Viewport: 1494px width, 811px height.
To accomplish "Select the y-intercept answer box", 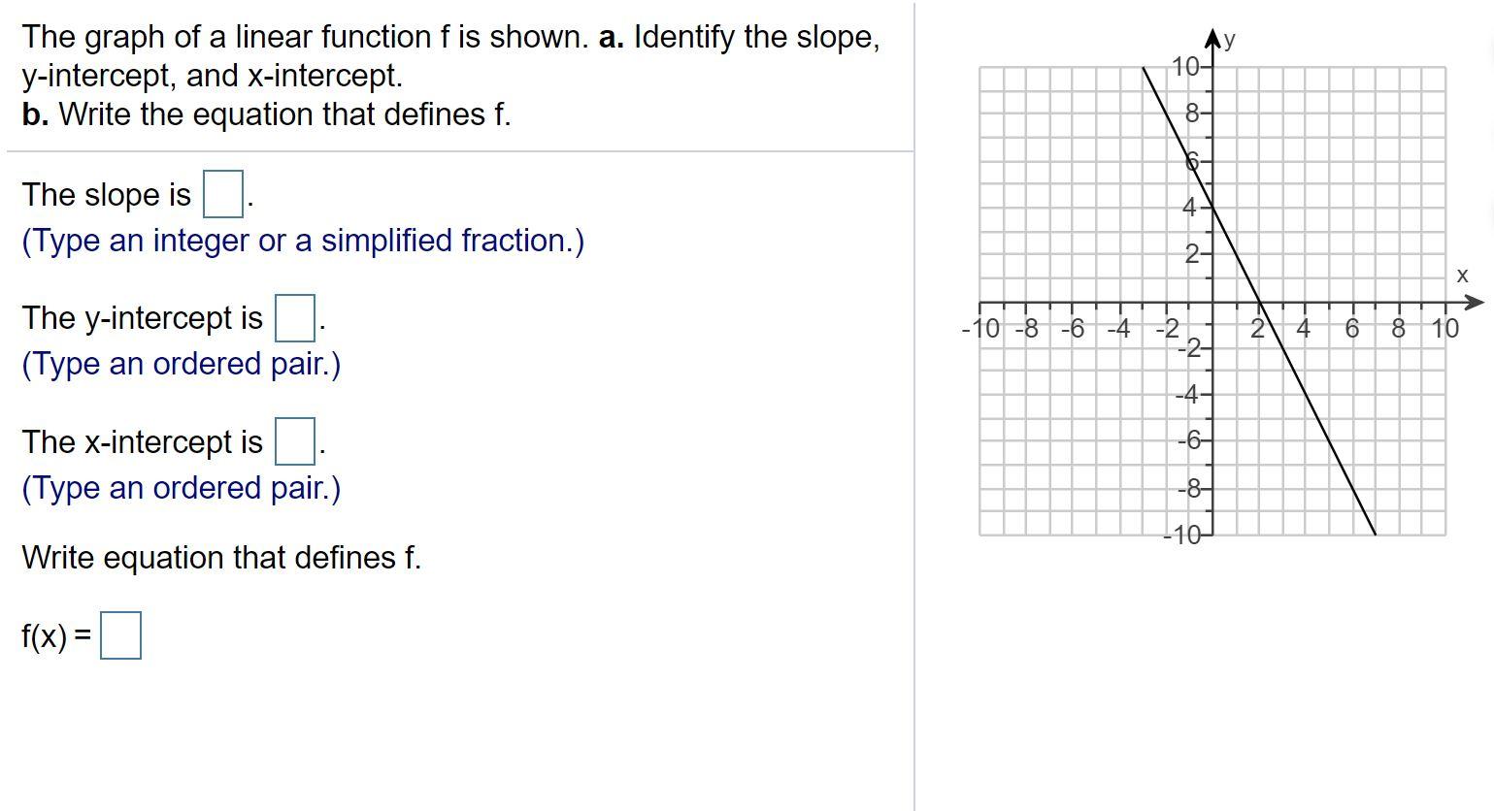I will (297, 316).
